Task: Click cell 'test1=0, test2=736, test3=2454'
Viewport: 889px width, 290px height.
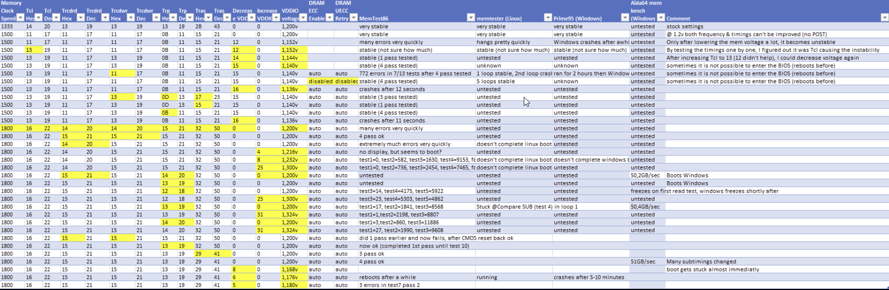Action: tap(417, 168)
